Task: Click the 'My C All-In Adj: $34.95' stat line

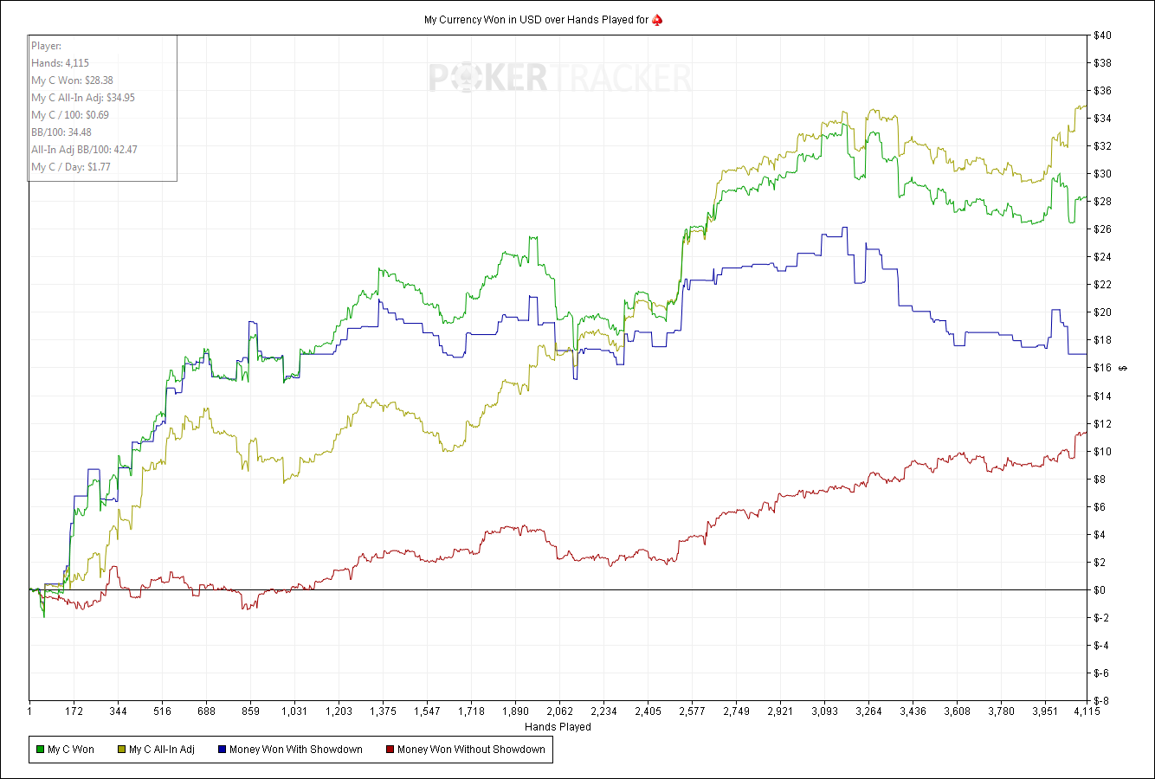Action: point(83,98)
